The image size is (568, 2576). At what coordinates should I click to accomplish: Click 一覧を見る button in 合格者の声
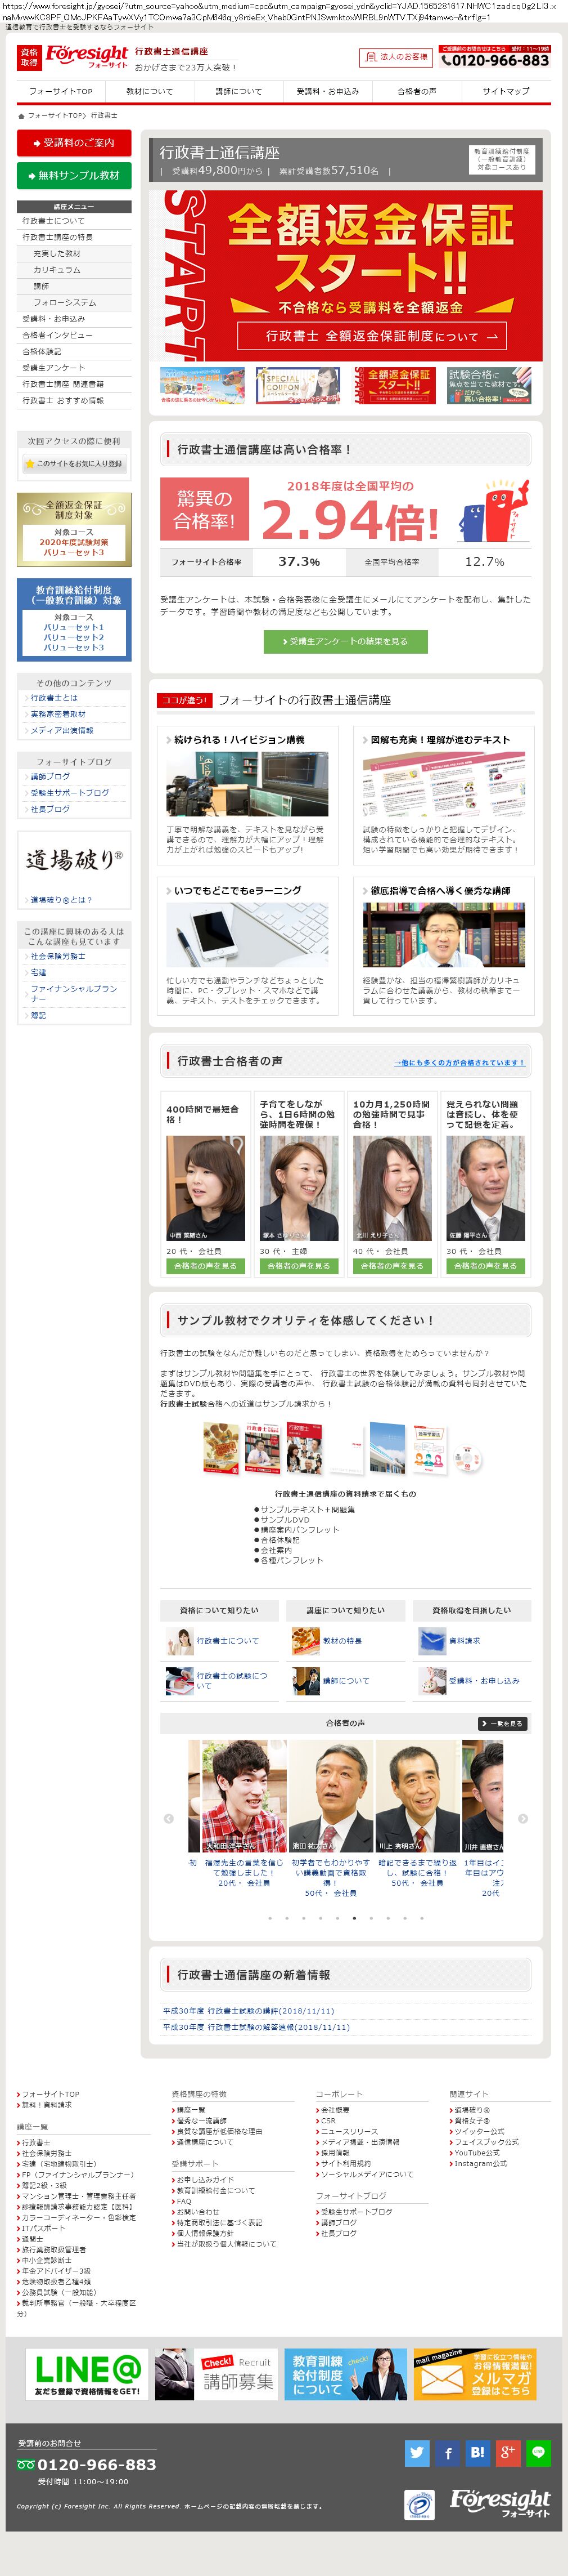[x=501, y=1724]
